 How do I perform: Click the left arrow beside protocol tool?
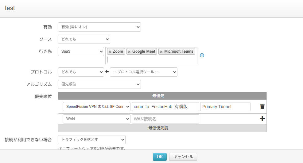[x=107, y=72]
